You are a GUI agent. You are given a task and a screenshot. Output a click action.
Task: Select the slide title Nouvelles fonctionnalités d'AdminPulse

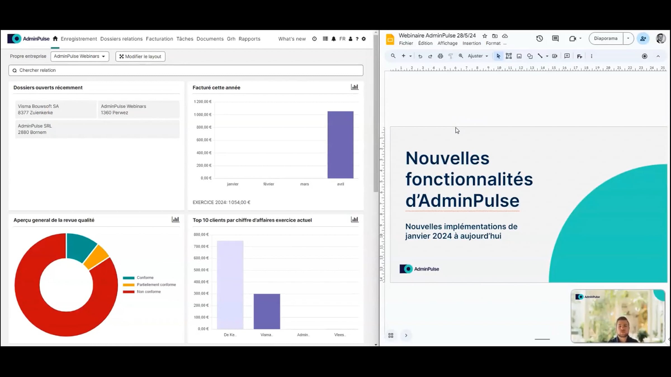469,179
